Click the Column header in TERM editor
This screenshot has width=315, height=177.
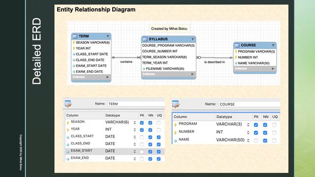[72, 116]
